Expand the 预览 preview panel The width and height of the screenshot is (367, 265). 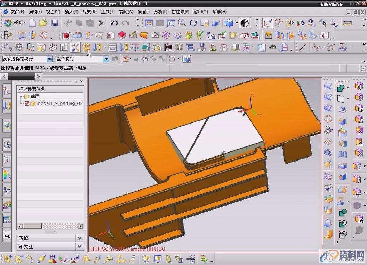tap(80, 238)
